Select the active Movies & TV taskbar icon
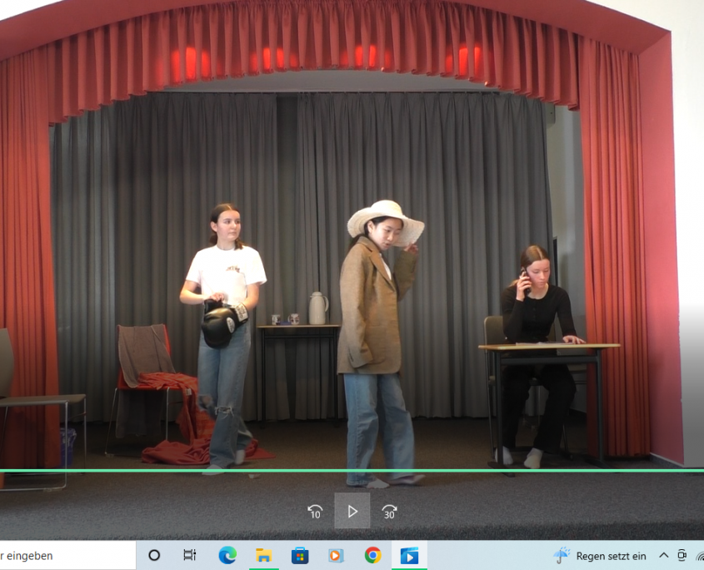 [409, 555]
